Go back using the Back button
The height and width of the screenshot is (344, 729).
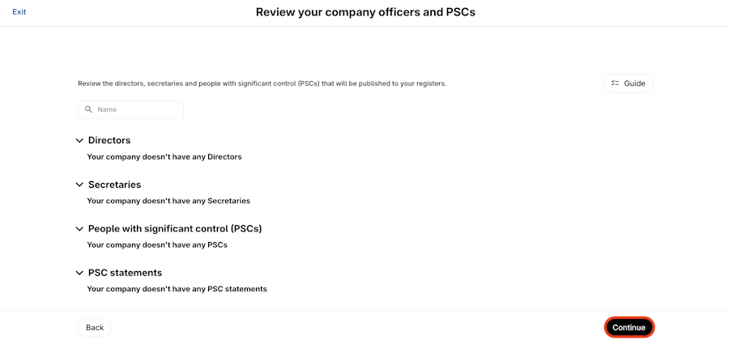pos(95,328)
